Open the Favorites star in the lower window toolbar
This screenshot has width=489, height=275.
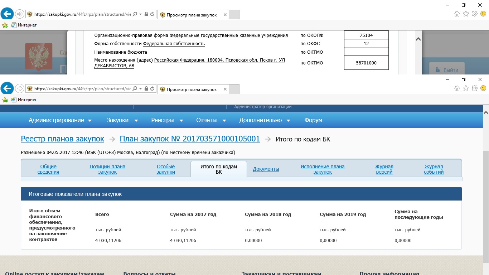pyautogui.click(x=466, y=88)
